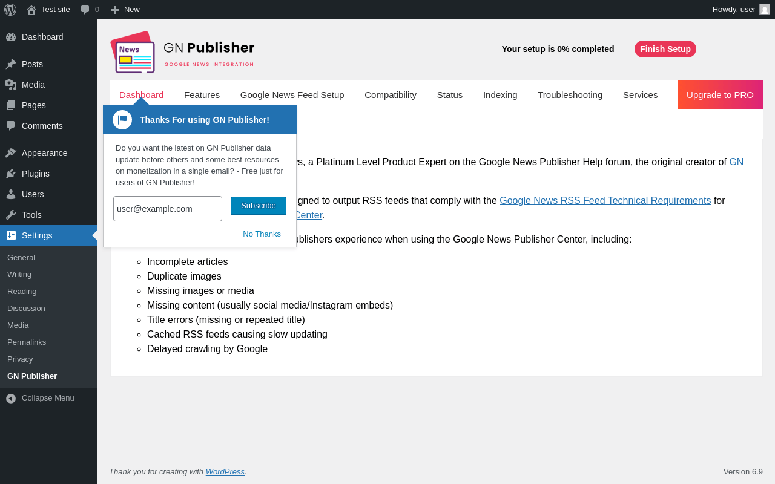This screenshot has width=775, height=484.
Task: Click 'Duplicate images' list item
Action: tap(184, 276)
